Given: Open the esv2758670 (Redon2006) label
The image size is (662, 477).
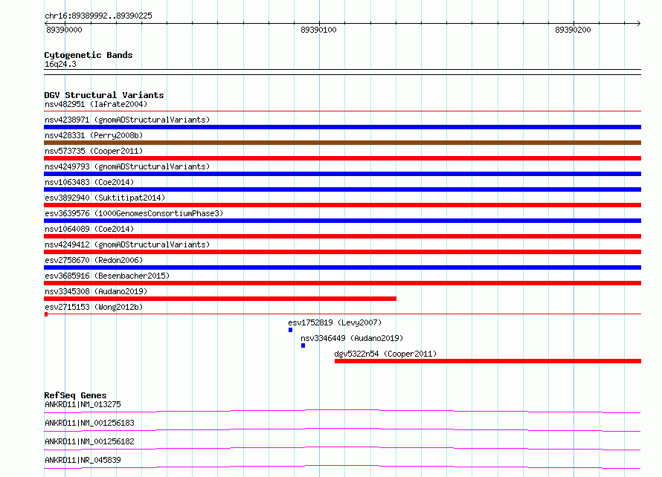Looking at the screenshot, I should 94,260.
